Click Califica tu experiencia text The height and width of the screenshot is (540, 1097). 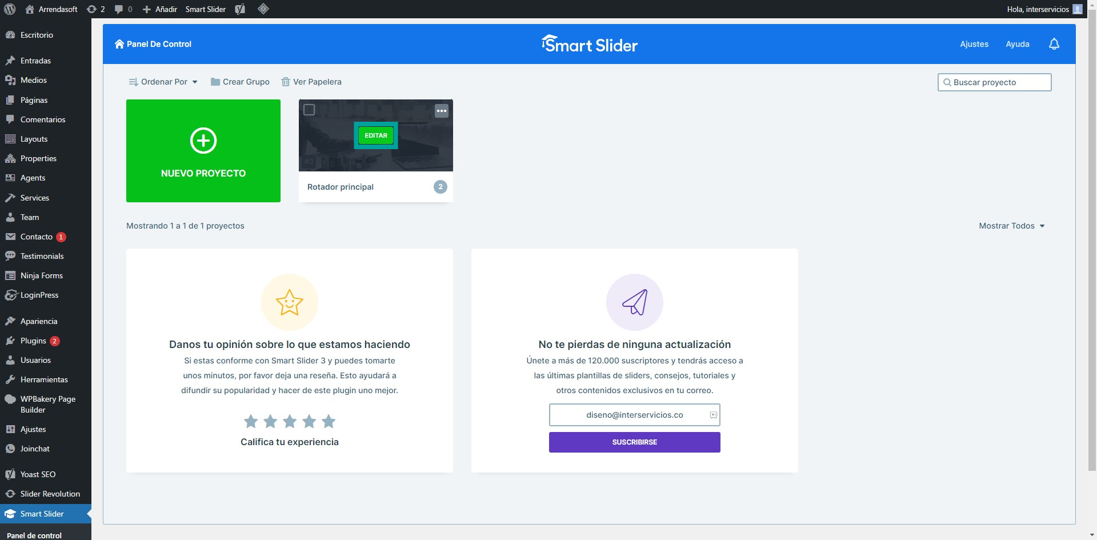pyautogui.click(x=290, y=442)
